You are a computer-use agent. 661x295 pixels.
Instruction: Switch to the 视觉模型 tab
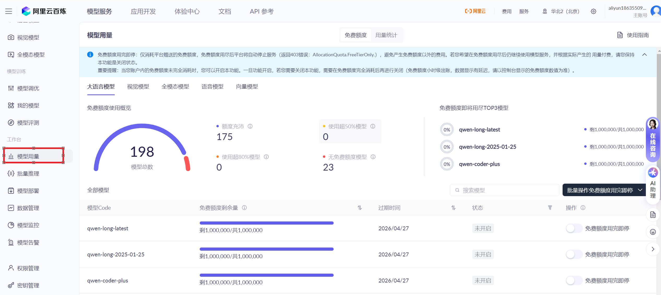pos(138,87)
